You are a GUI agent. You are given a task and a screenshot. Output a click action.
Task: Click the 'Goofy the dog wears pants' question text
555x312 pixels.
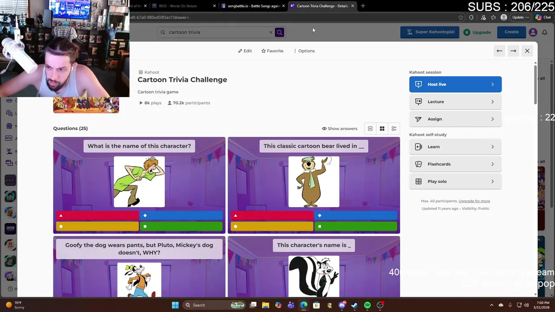pyautogui.click(x=139, y=249)
